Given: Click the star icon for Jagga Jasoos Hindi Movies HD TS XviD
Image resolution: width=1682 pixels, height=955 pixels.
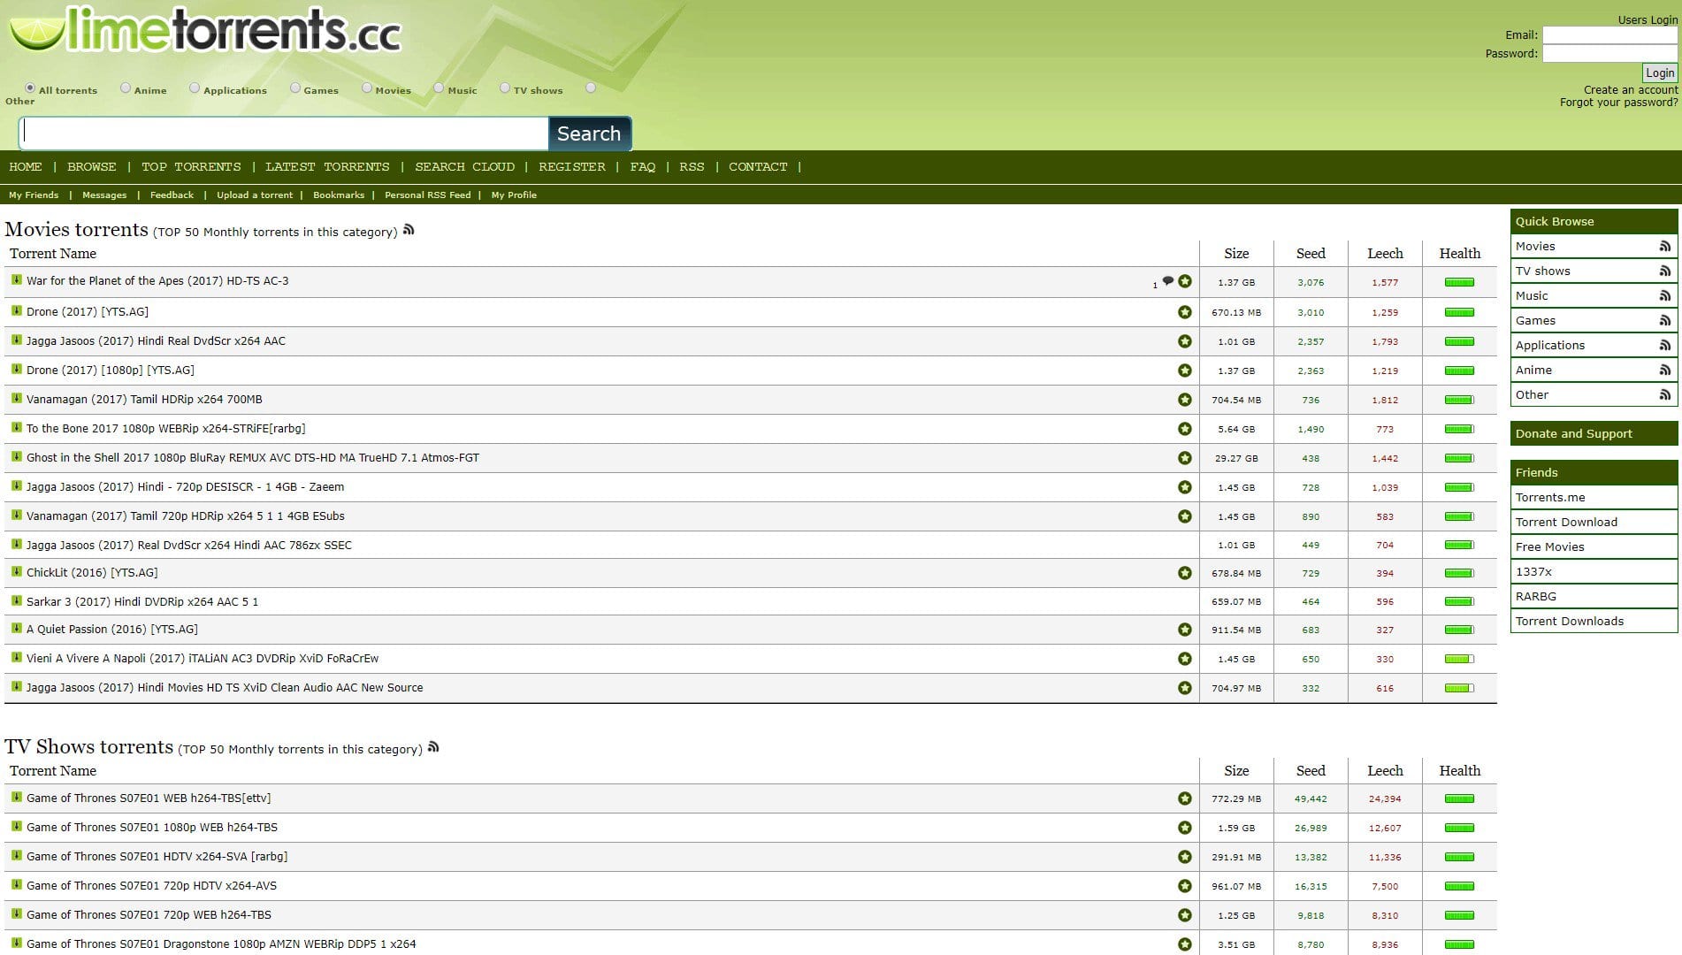Looking at the screenshot, I should click(1185, 688).
